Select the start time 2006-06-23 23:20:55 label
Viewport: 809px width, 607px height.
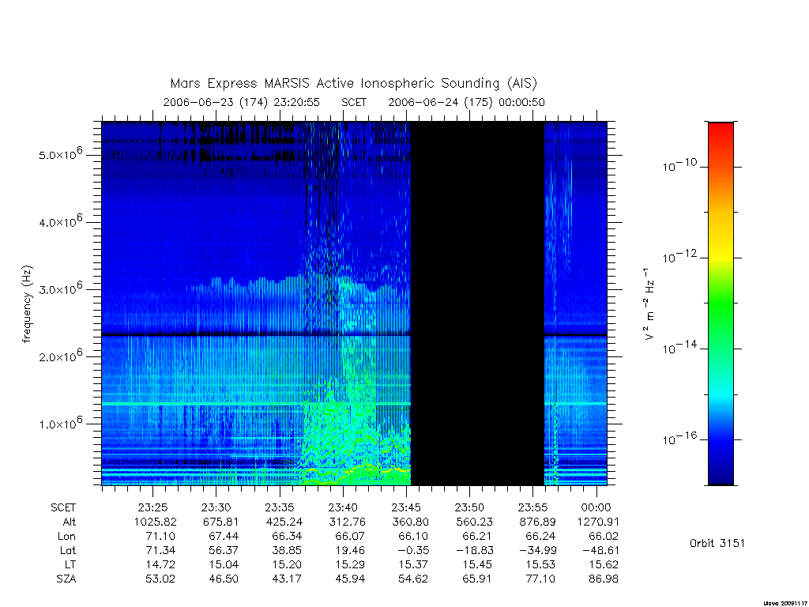242,102
